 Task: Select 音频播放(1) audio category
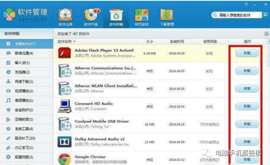click(27, 100)
